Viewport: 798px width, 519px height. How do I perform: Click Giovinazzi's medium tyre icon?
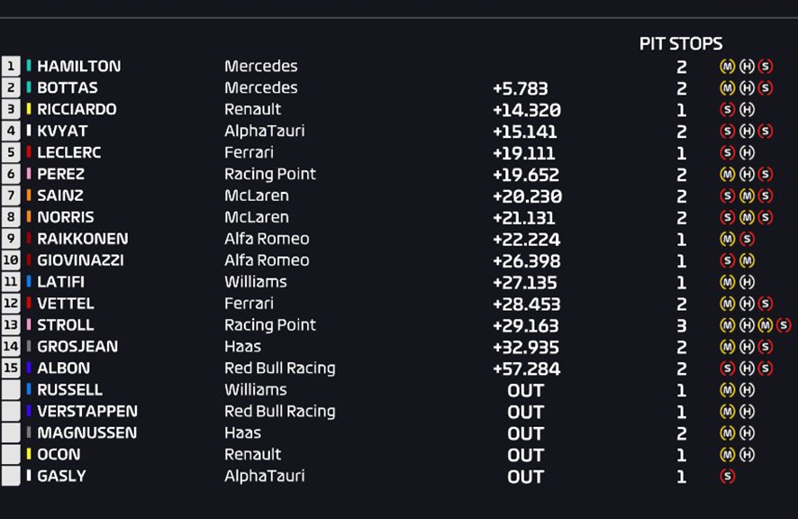[x=747, y=260]
